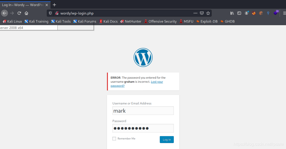This screenshot has height=149, width=286.
Task: Open Offensive Security bookmark
Action: [160, 21]
